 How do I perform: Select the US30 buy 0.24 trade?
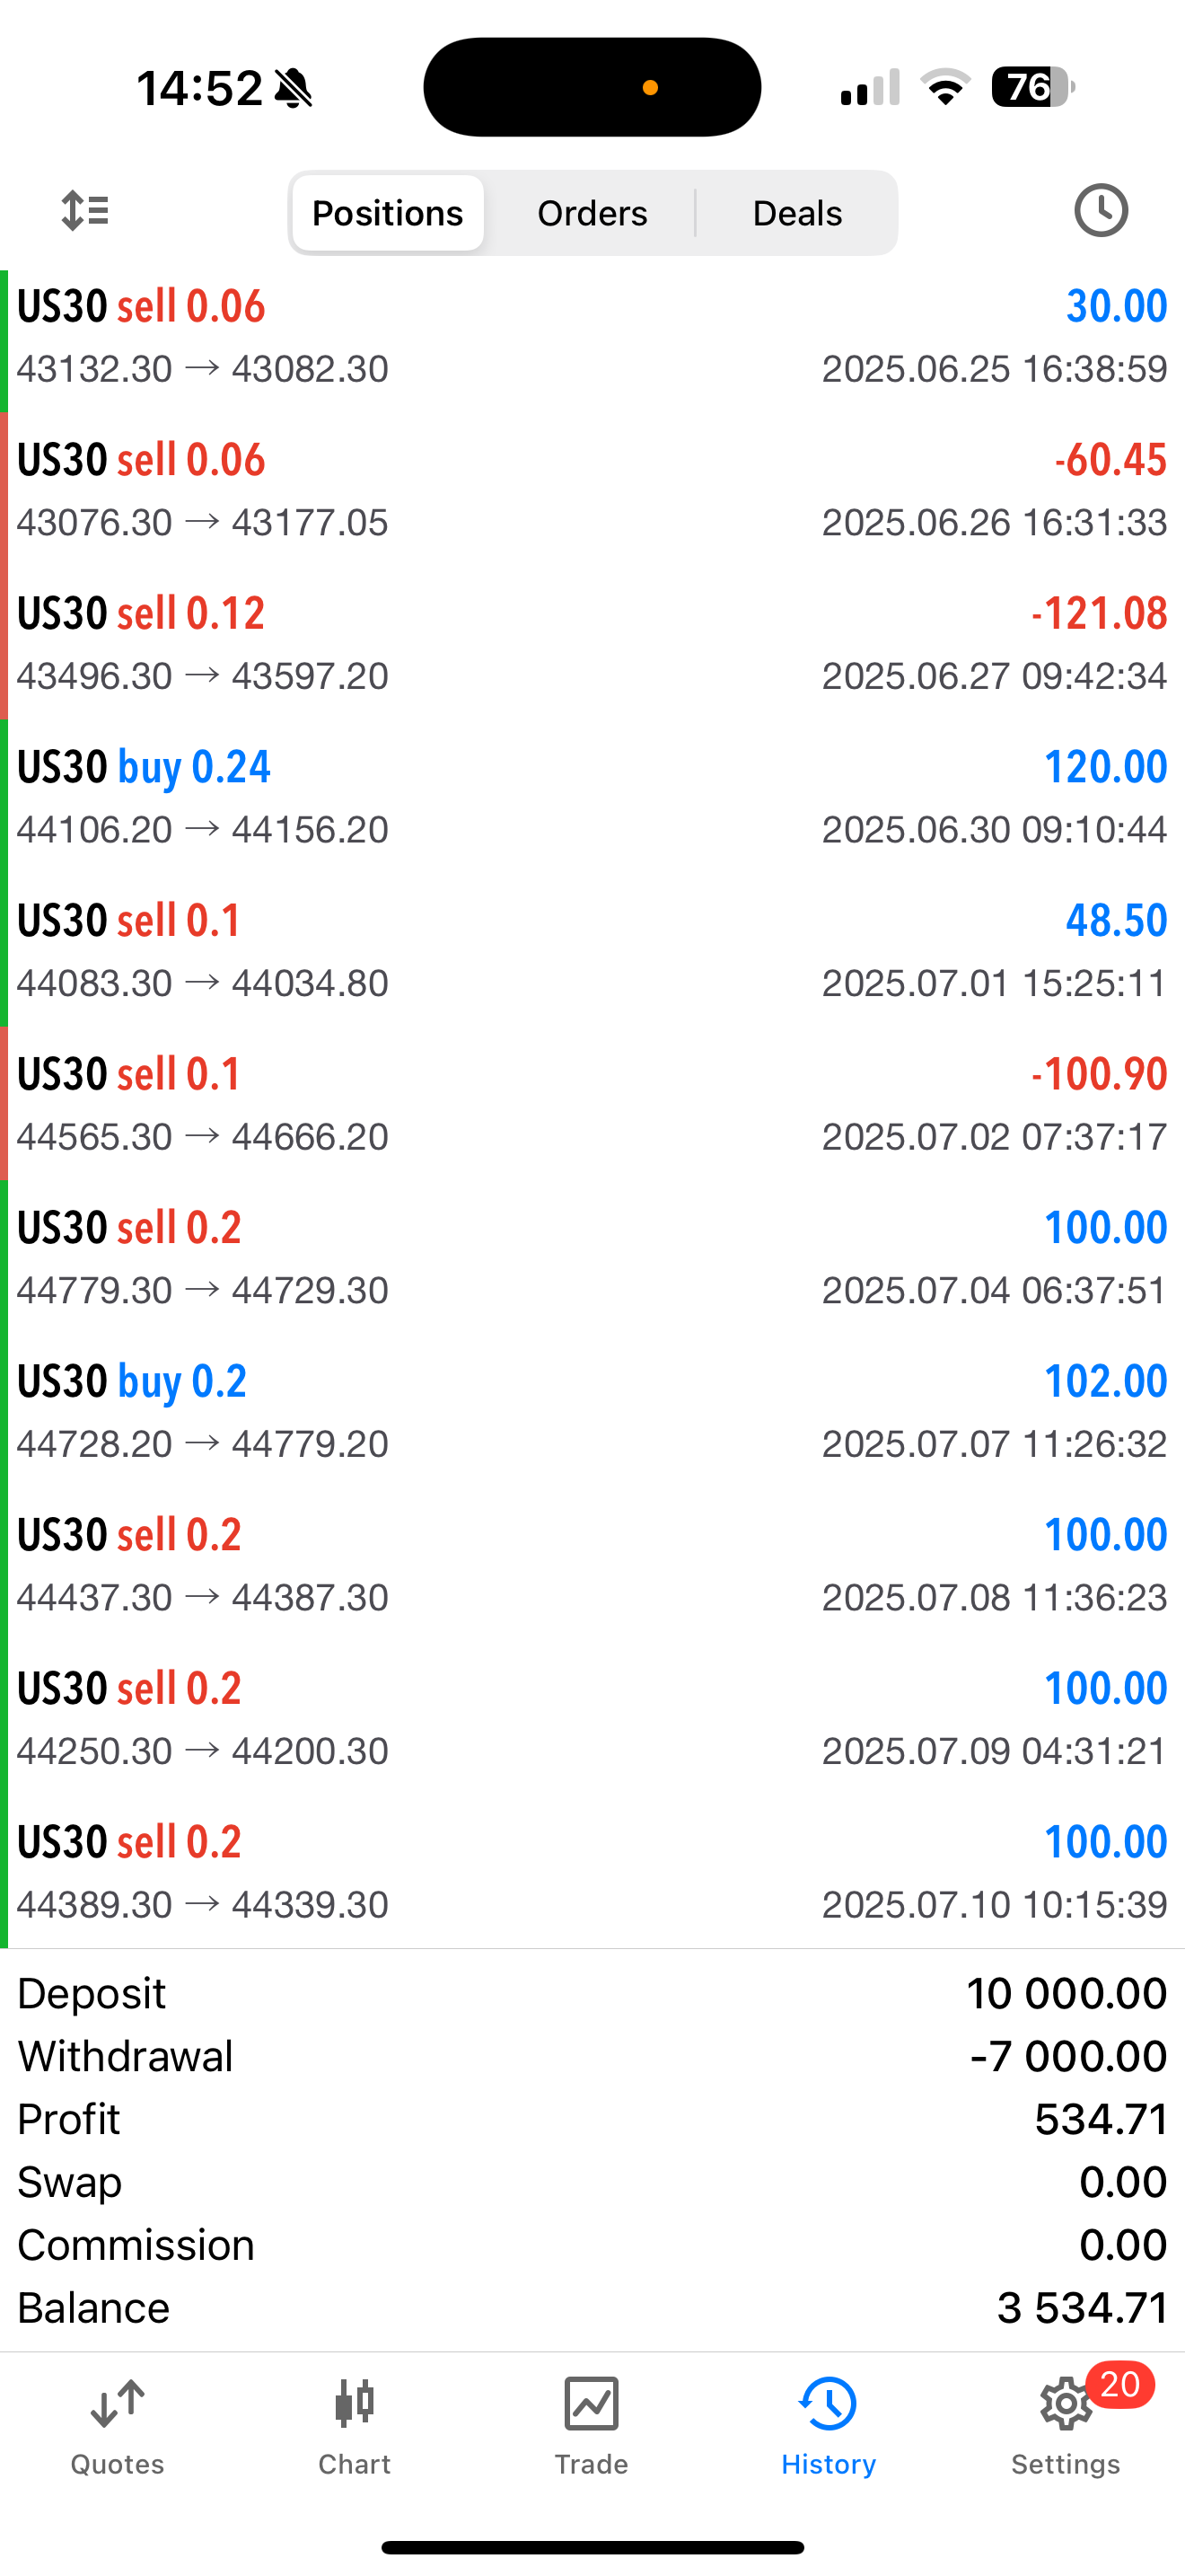592,797
